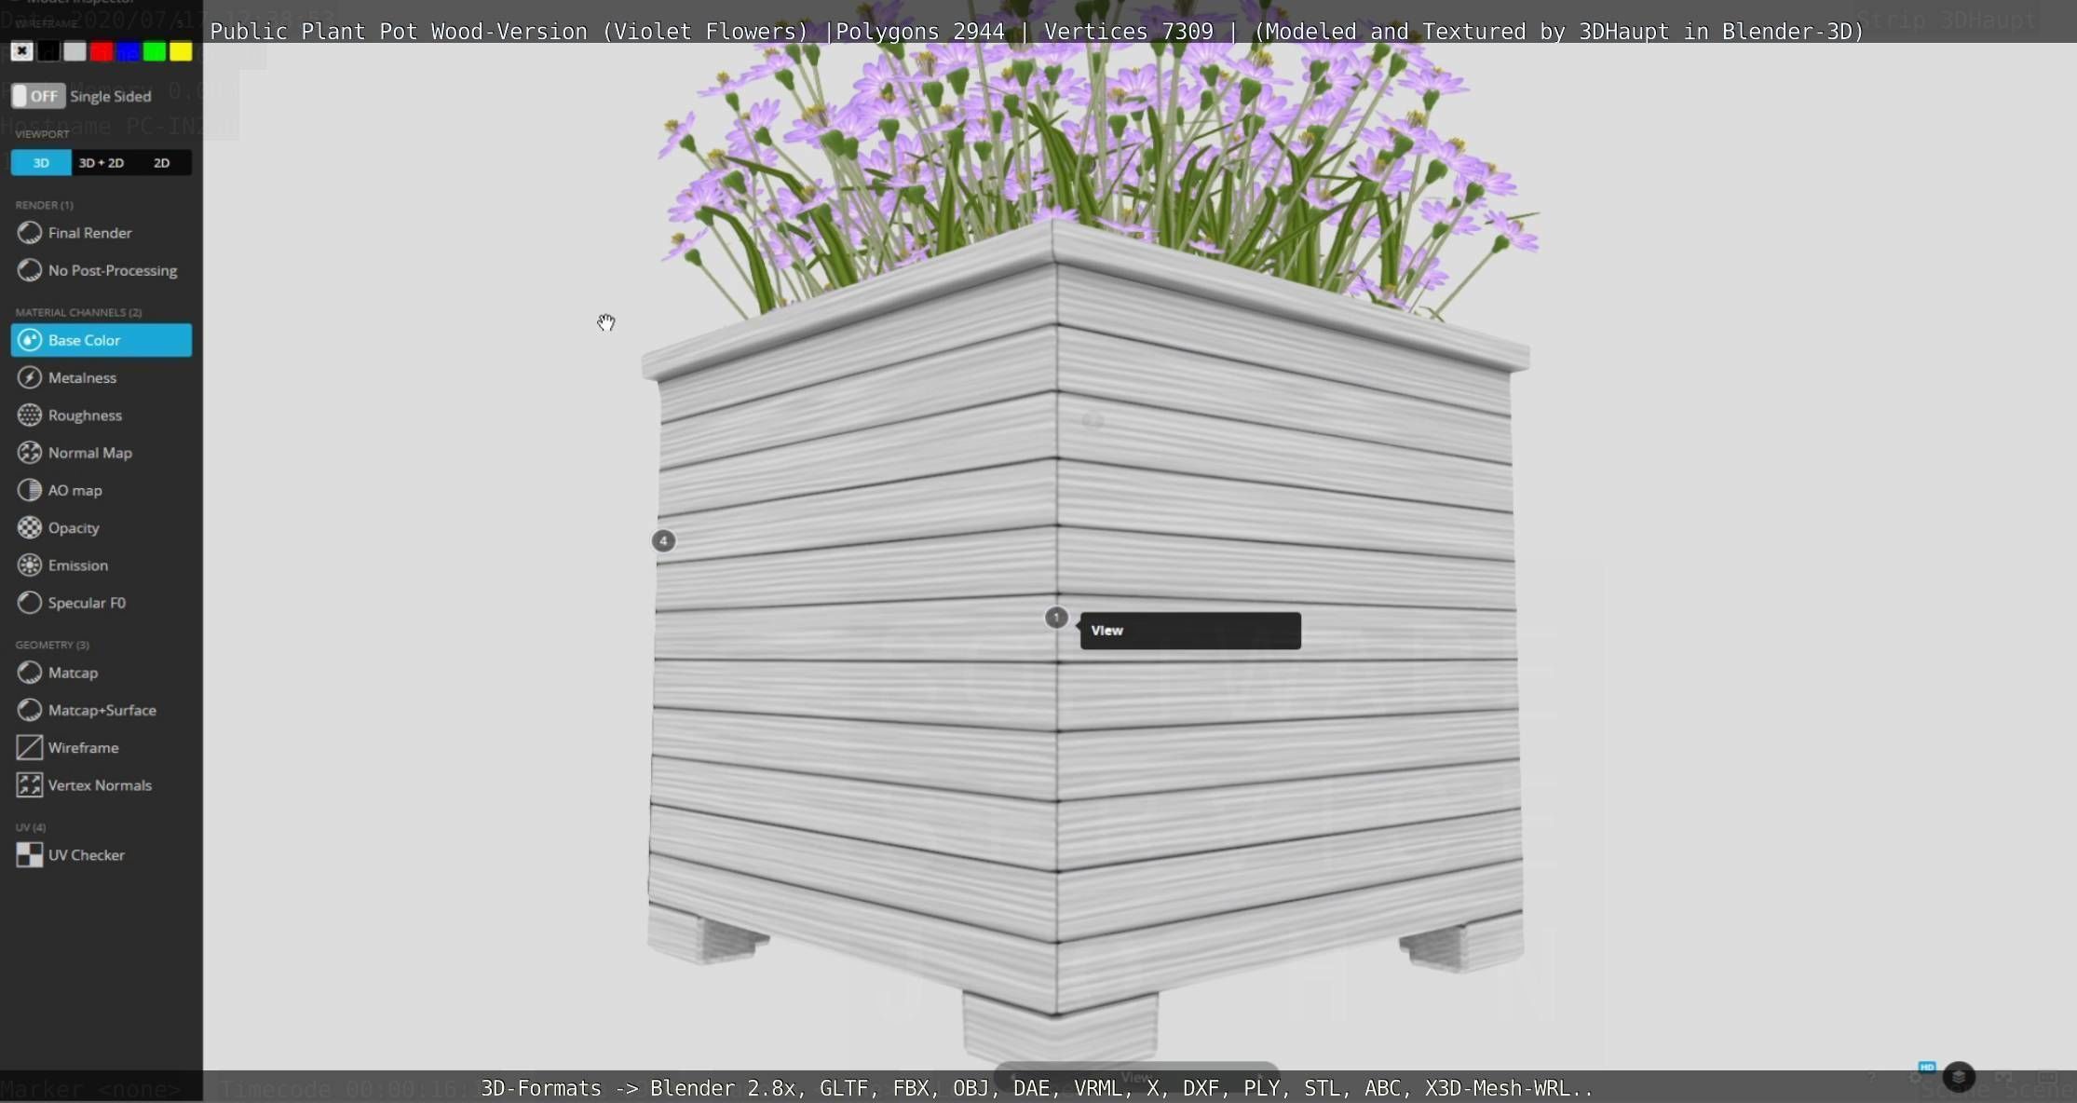2077x1103 pixels.
Task: Activate the UV Checker
Action: 101,854
